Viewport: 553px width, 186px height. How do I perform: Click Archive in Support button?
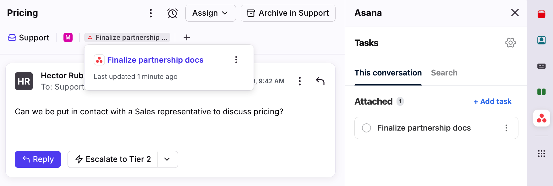point(288,13)
